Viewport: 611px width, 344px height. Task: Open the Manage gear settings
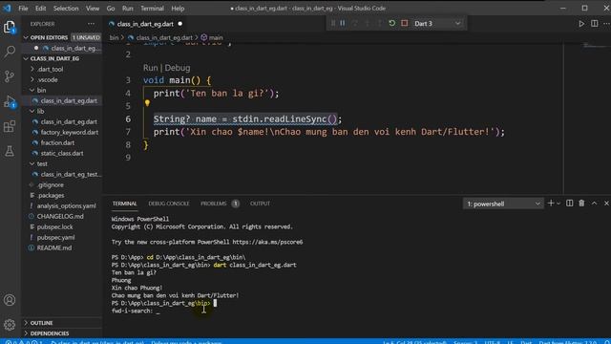(x=10, y=324)
